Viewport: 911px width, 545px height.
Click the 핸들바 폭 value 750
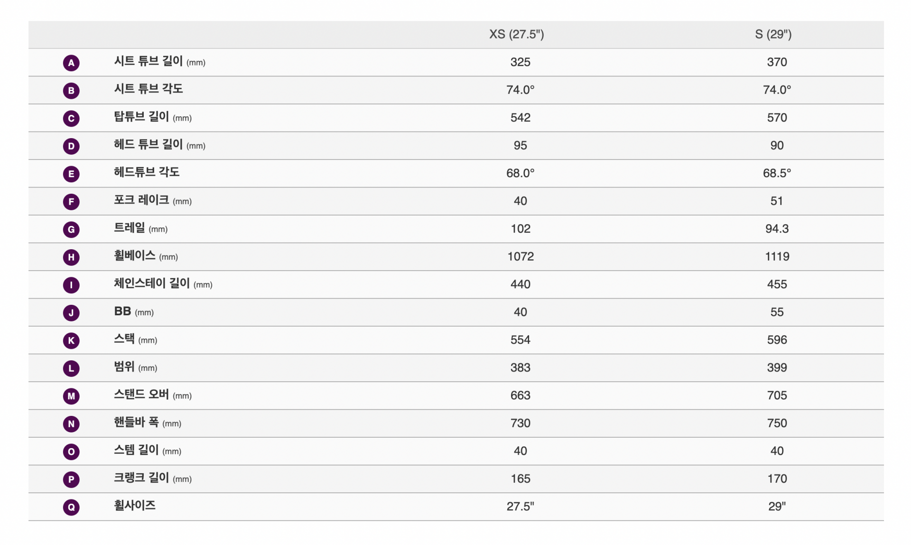click(777, 423)
